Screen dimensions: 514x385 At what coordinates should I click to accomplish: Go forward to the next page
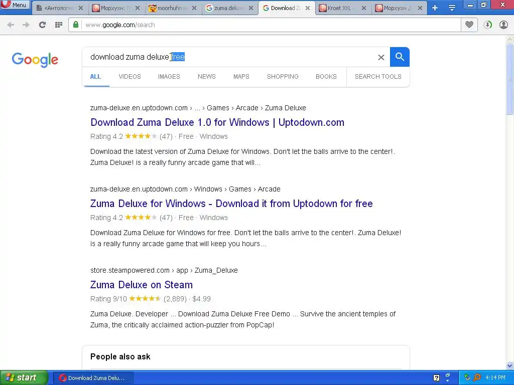tap(26, 25)
